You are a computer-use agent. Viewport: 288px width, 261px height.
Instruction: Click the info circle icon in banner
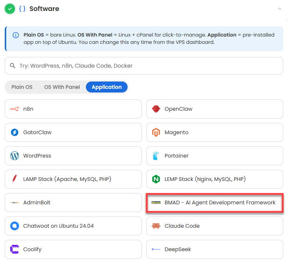click(x=16, y=35)
